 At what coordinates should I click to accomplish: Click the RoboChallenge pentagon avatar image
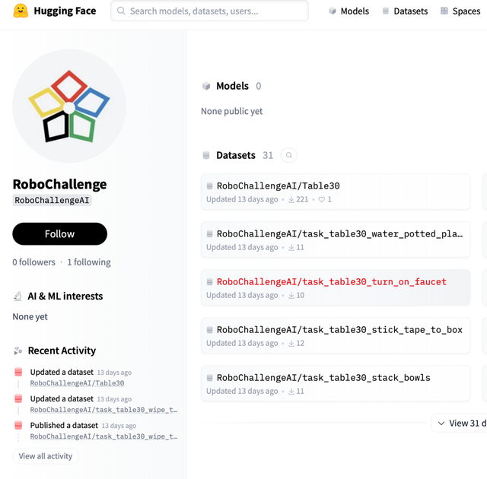(69, 106)
